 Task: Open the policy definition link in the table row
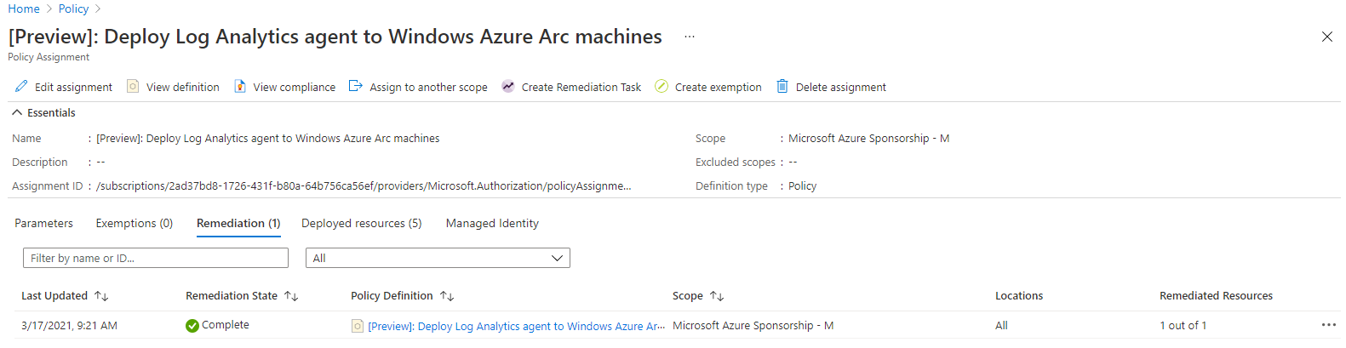516,327
